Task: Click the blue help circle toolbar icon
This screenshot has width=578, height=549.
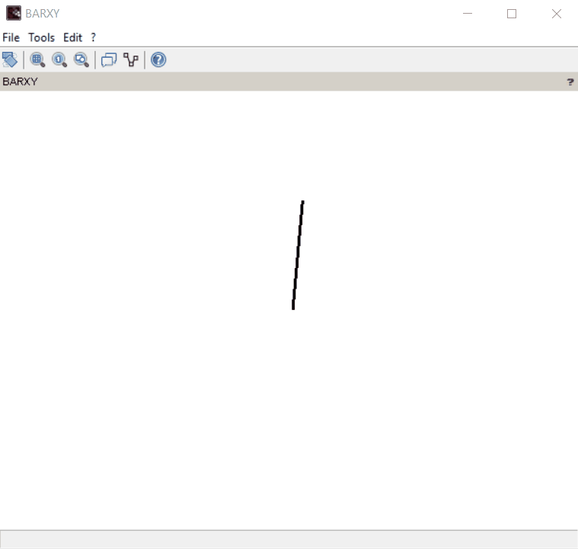Action: pyautogui.click(x=158, y=59)
